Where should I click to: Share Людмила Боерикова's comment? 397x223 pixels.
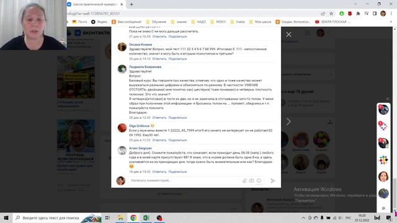pos(177,118)
